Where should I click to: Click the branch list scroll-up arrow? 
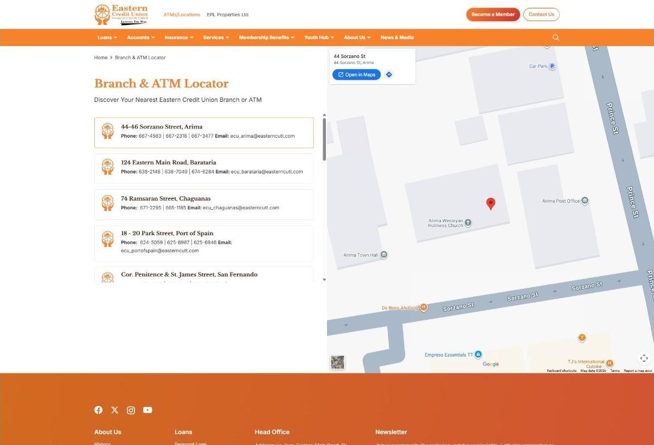(324, 115)
